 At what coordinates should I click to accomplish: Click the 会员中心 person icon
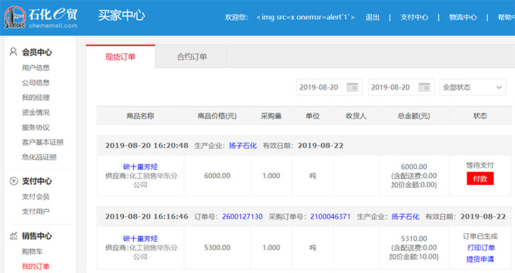click(x=13, y=52)
